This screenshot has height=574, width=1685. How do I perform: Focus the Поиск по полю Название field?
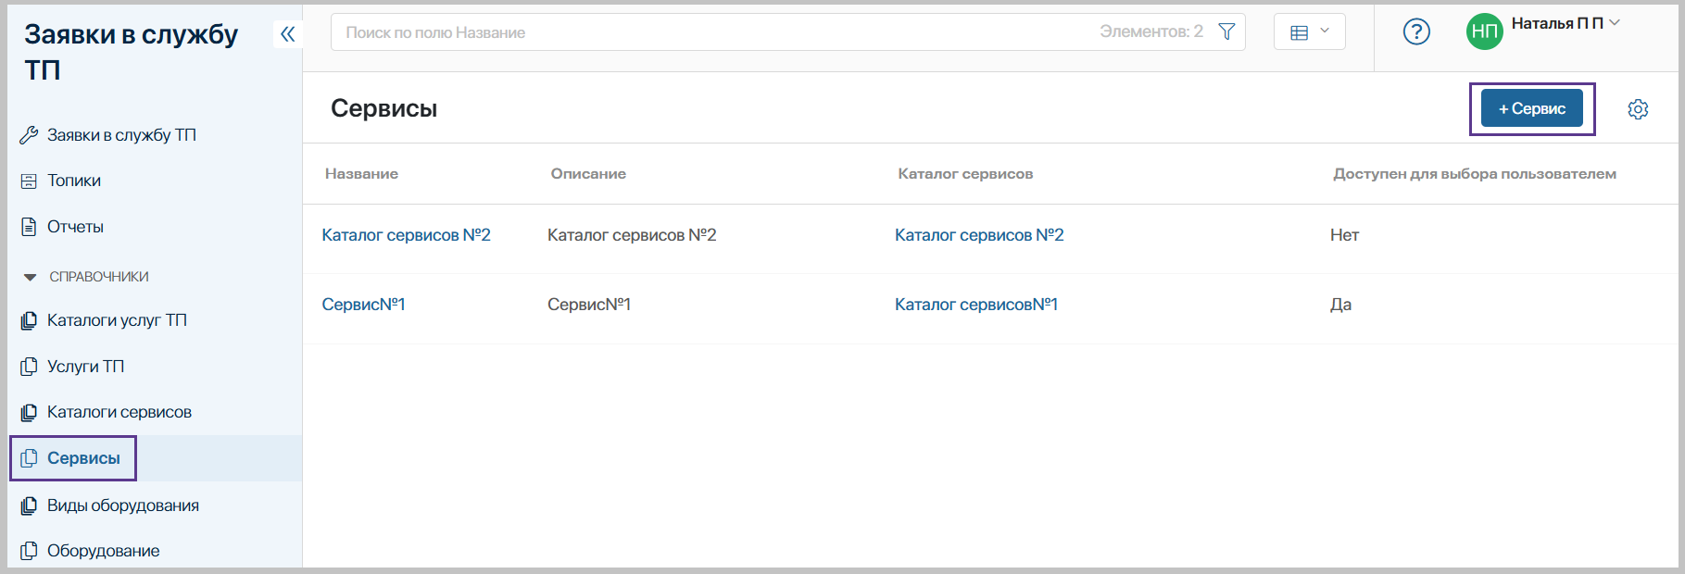713,32
